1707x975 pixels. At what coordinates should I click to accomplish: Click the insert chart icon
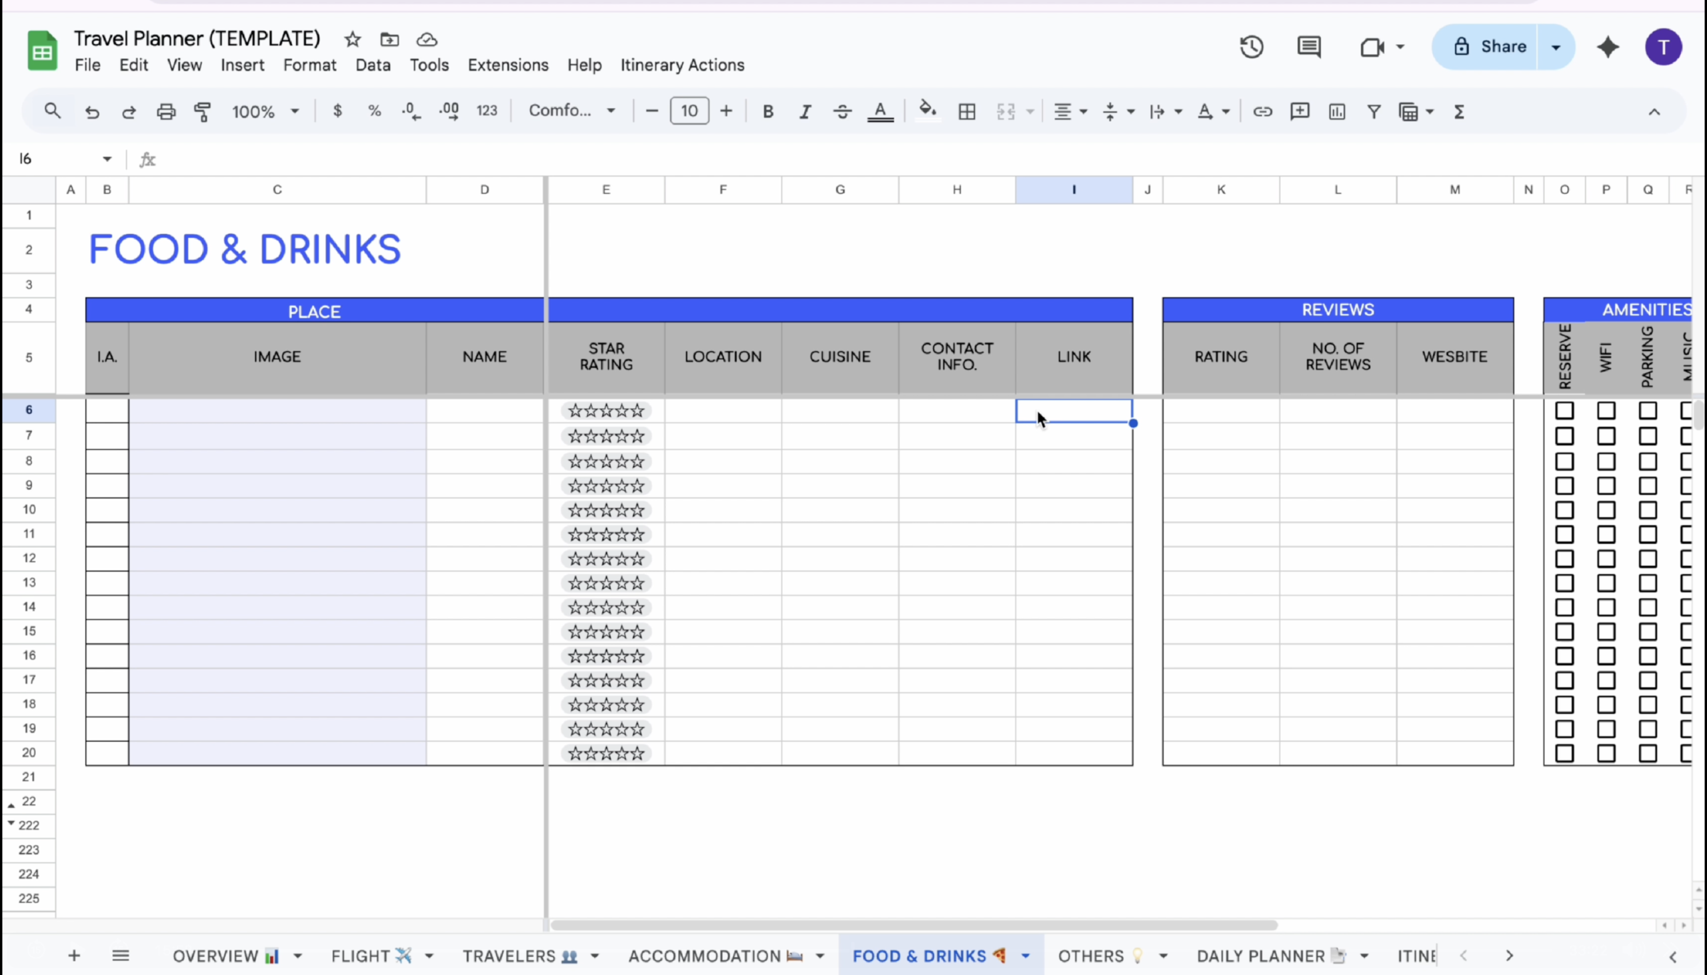coord(1336,111)
